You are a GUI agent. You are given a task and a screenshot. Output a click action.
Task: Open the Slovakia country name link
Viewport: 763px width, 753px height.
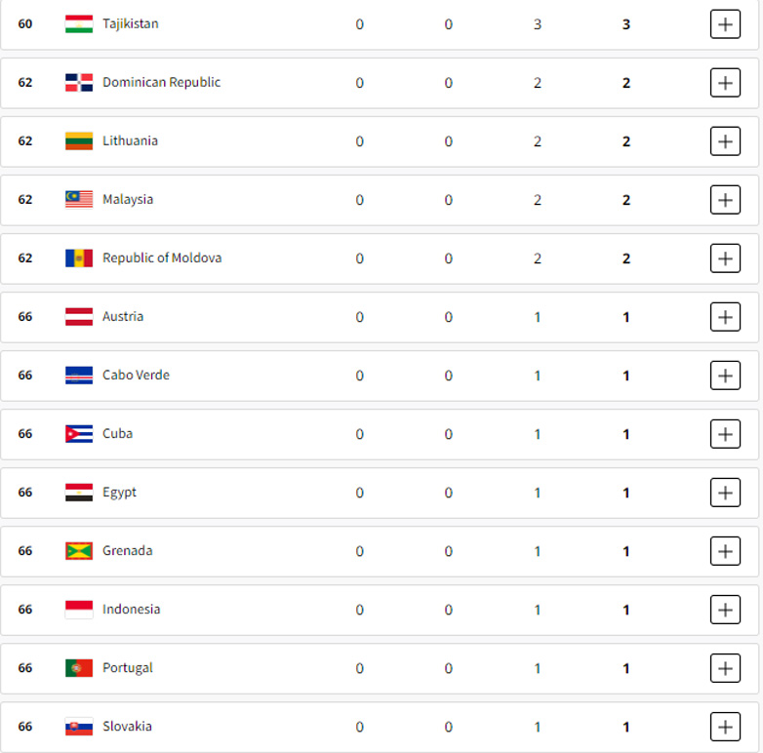tap(127, 727)
